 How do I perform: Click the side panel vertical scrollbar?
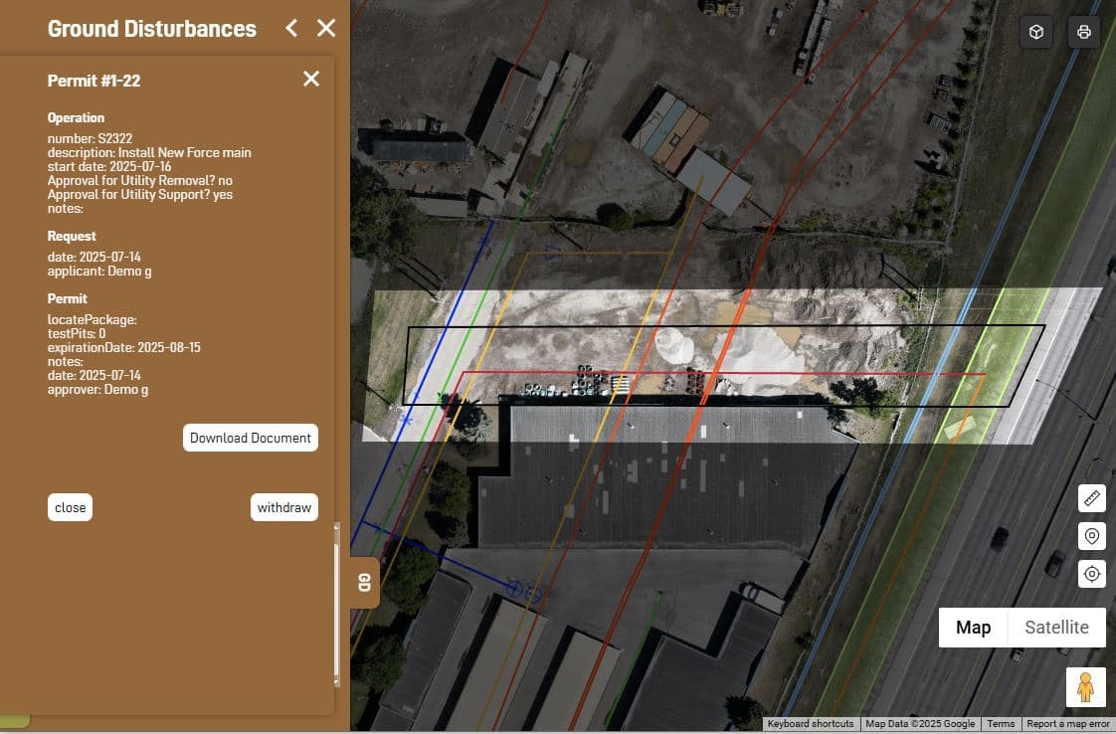point(337,607)
